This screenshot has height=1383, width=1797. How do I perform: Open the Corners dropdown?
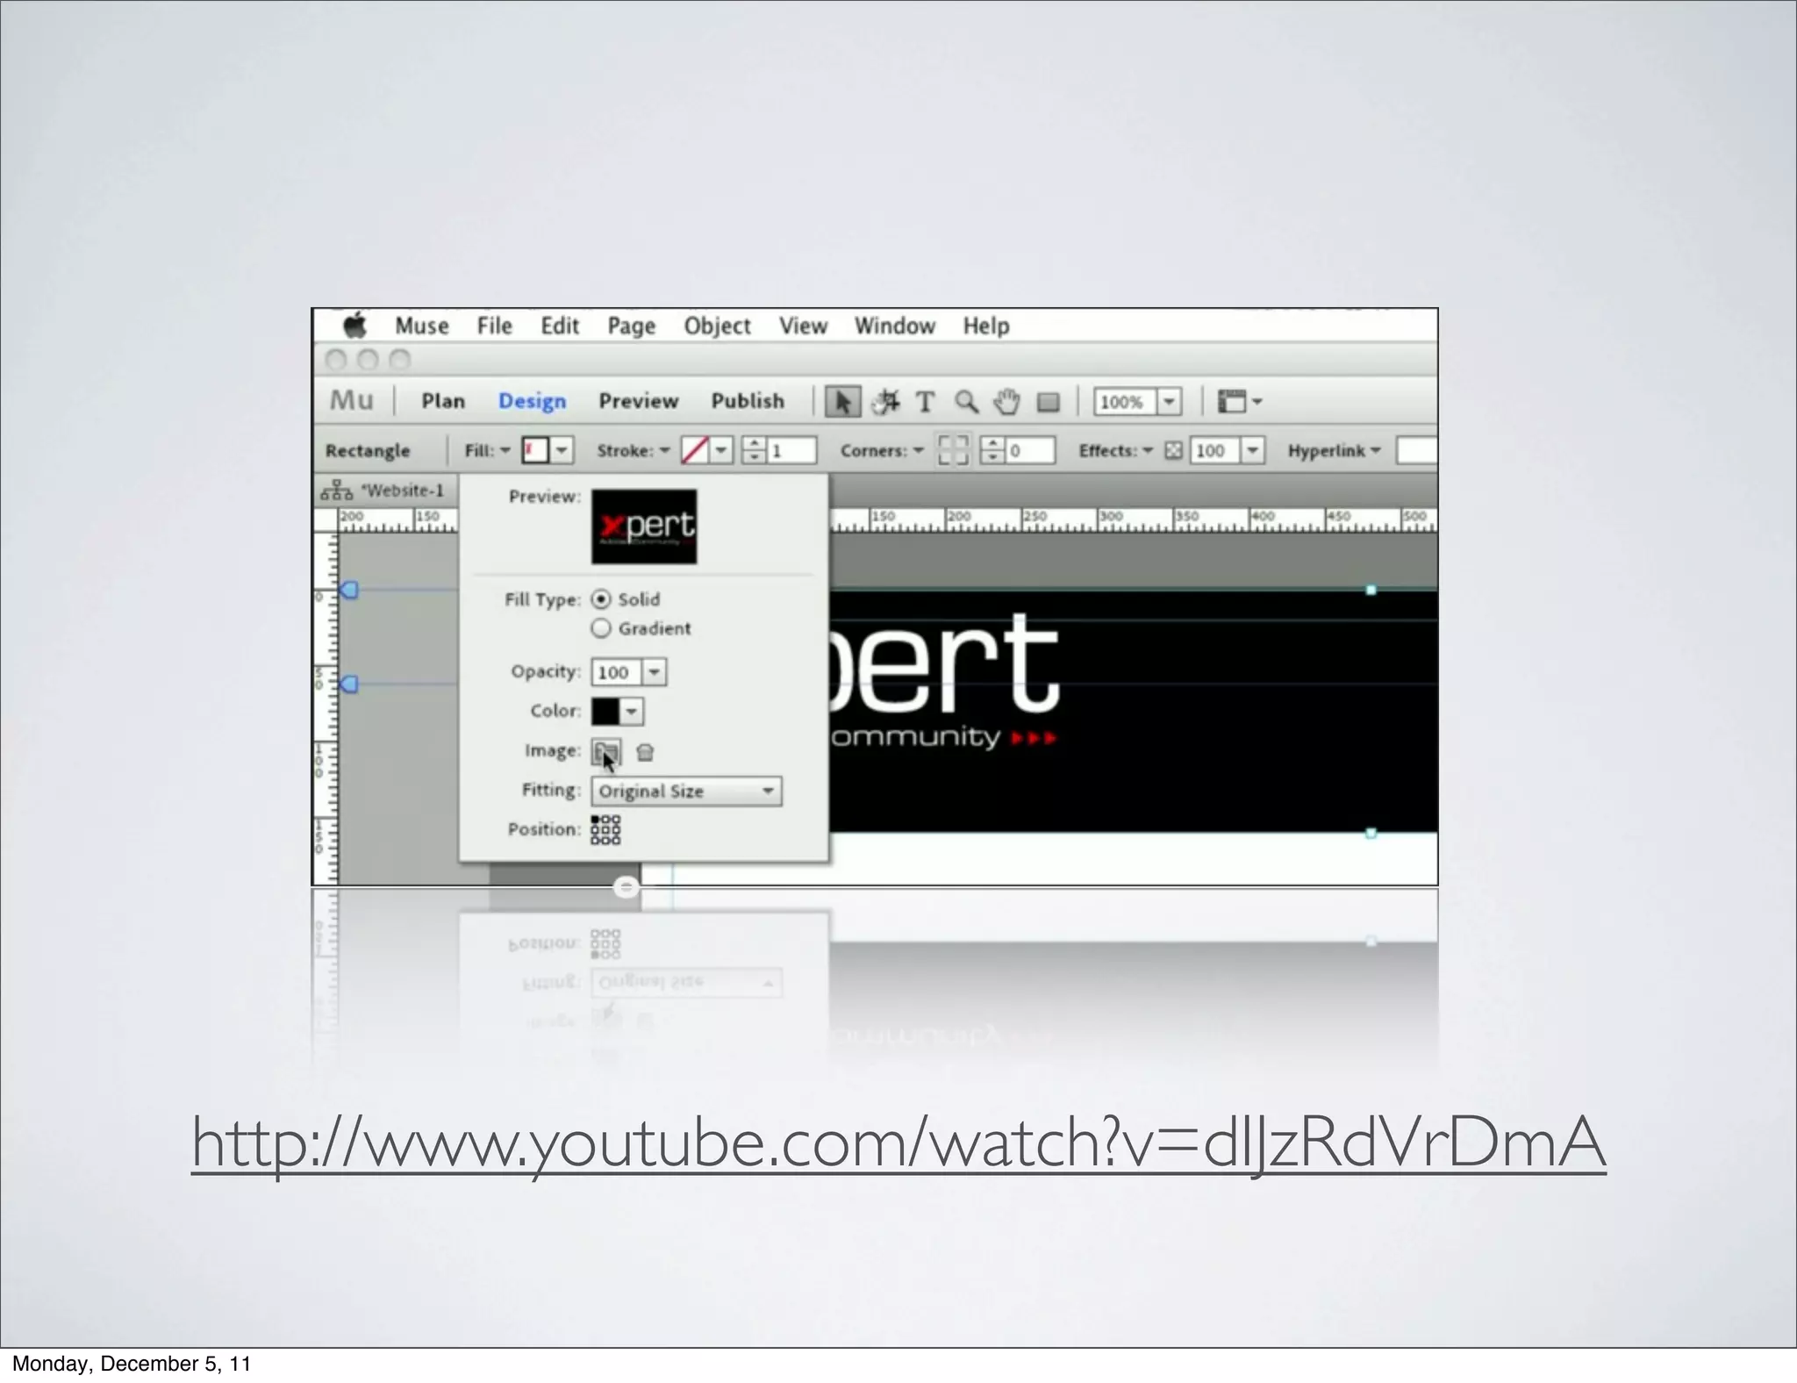coord(881,450)
